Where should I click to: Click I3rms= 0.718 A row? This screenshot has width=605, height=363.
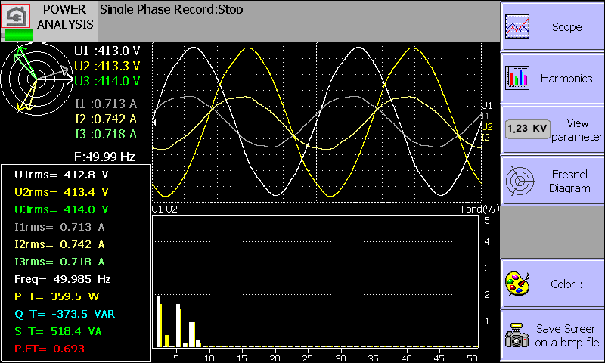click(x=60, y=262)
